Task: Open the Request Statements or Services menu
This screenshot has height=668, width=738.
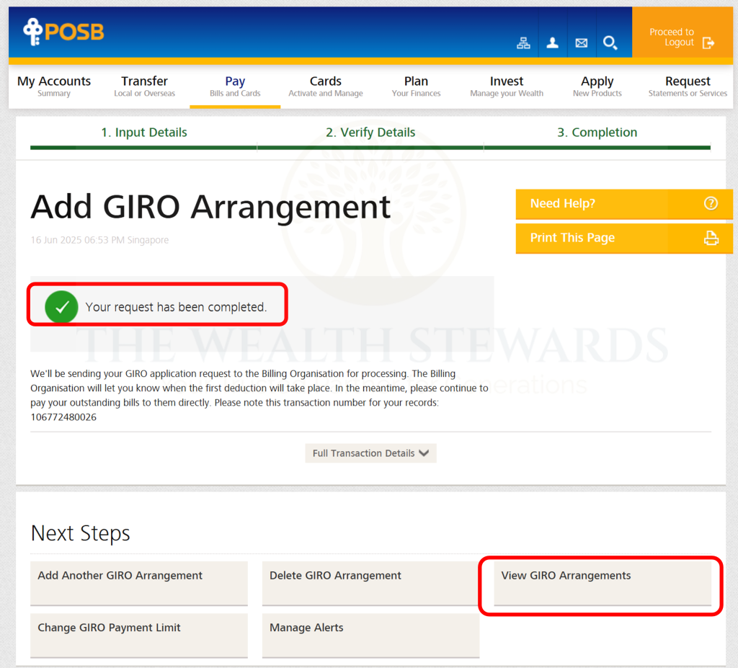Action: (688, 86)
